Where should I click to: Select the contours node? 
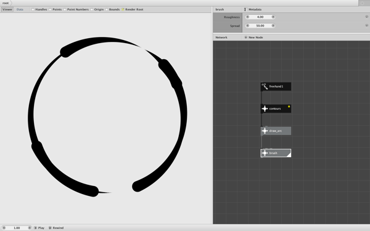point(276,108)
